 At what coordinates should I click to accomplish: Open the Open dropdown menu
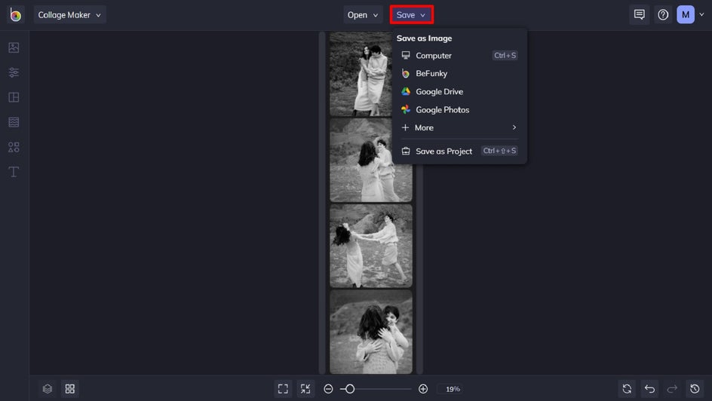coord(363,15)
